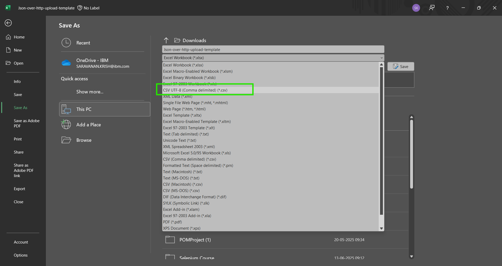The width and height of the screenshot is (502, 266).
Task: Select Unicode Text (*.txt) option
Action: click(x=270, y=140)
